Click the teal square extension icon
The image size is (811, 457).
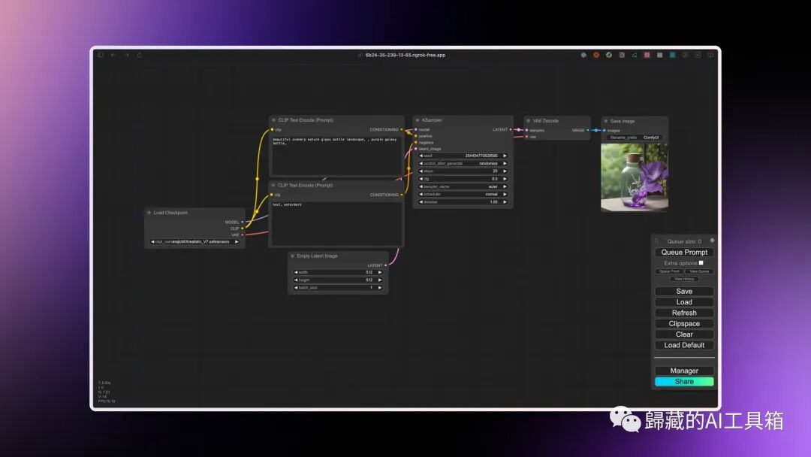[x=672, y=55]
